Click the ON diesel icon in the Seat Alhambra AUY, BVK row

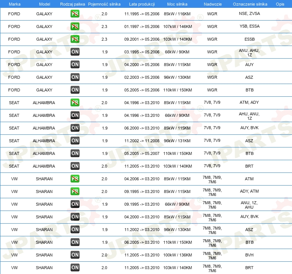click(75, 128)
